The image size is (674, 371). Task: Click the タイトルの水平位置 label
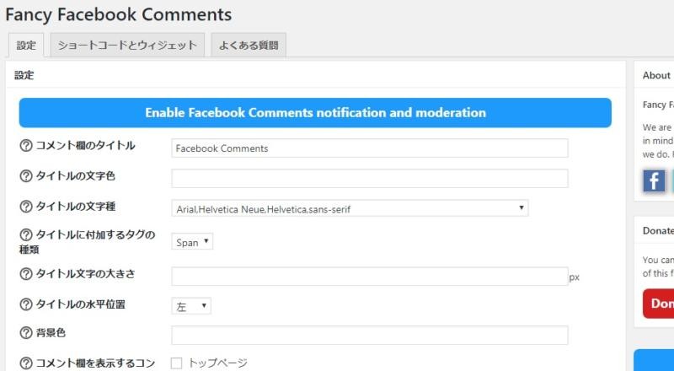click(x=80, y=304)
